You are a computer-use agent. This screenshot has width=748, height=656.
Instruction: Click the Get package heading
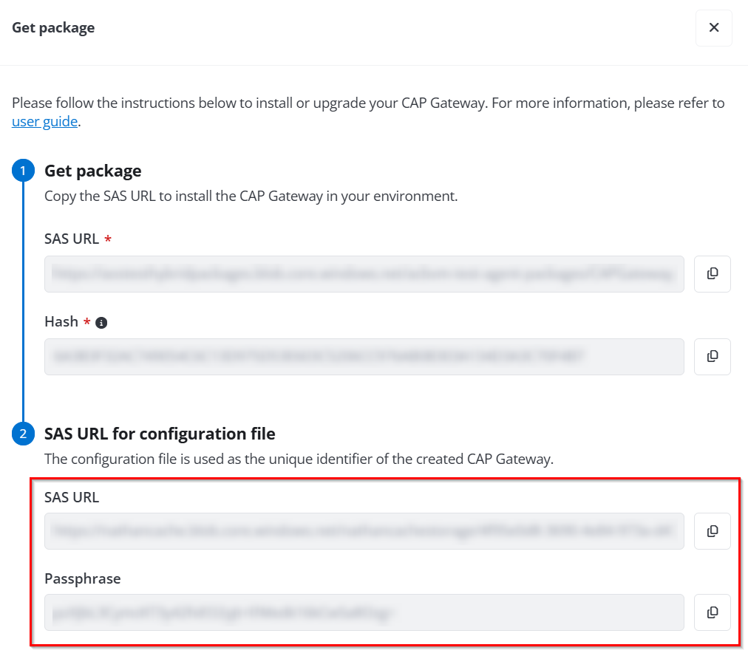(x=93, y=170)
